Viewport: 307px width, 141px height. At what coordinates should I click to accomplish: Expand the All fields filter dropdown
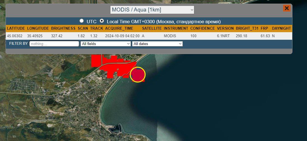pos(105,44)
